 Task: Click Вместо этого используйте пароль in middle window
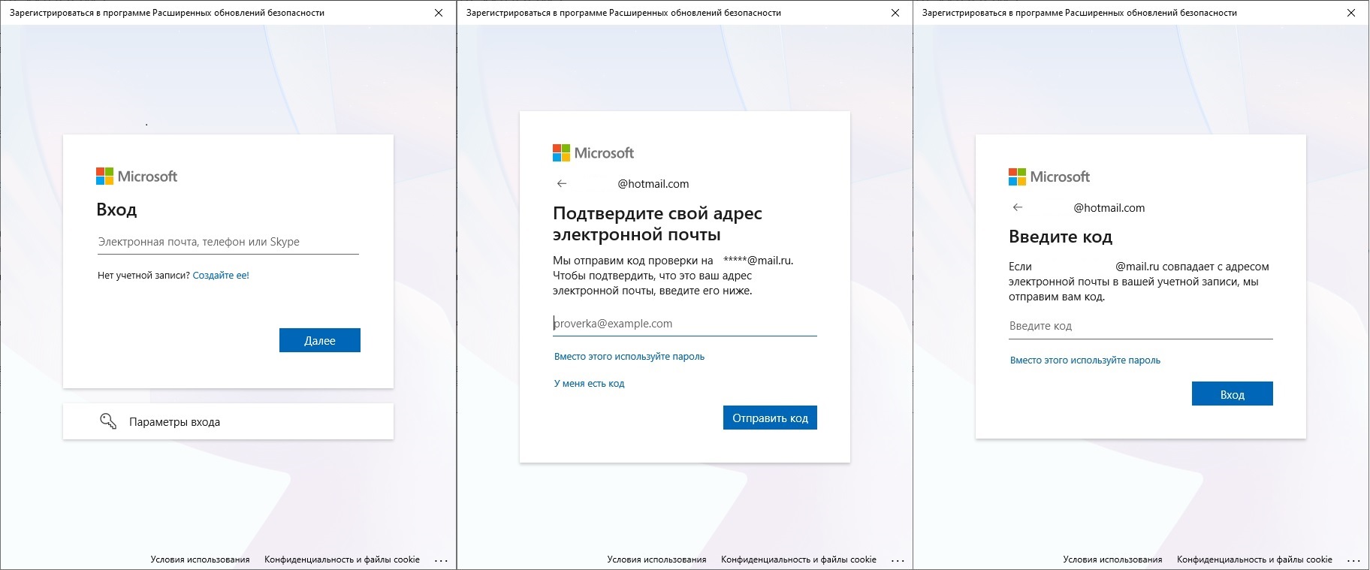629,357
